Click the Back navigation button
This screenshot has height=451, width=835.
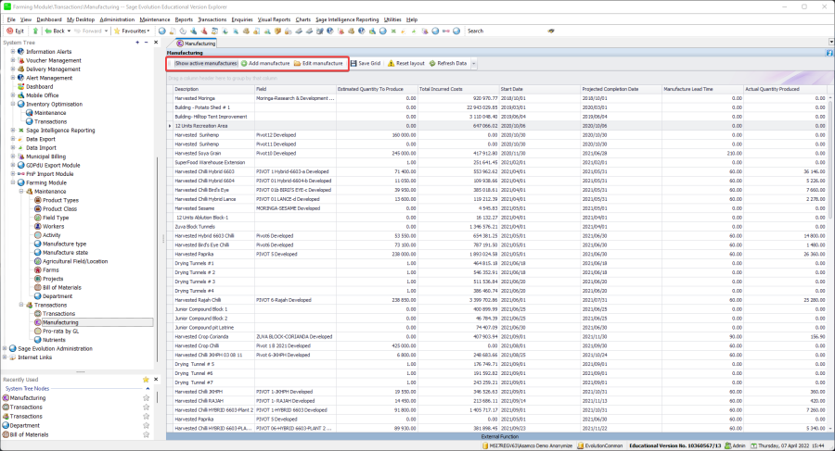54,31
